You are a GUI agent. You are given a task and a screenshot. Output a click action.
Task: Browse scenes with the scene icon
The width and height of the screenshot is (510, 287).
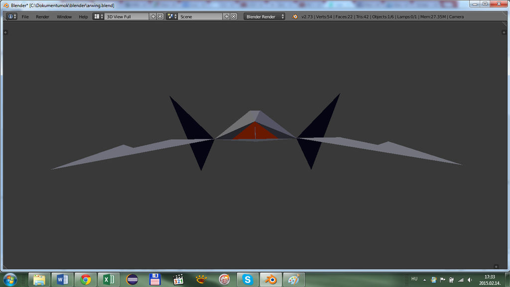pyautogui.click(x=172, y=16)
